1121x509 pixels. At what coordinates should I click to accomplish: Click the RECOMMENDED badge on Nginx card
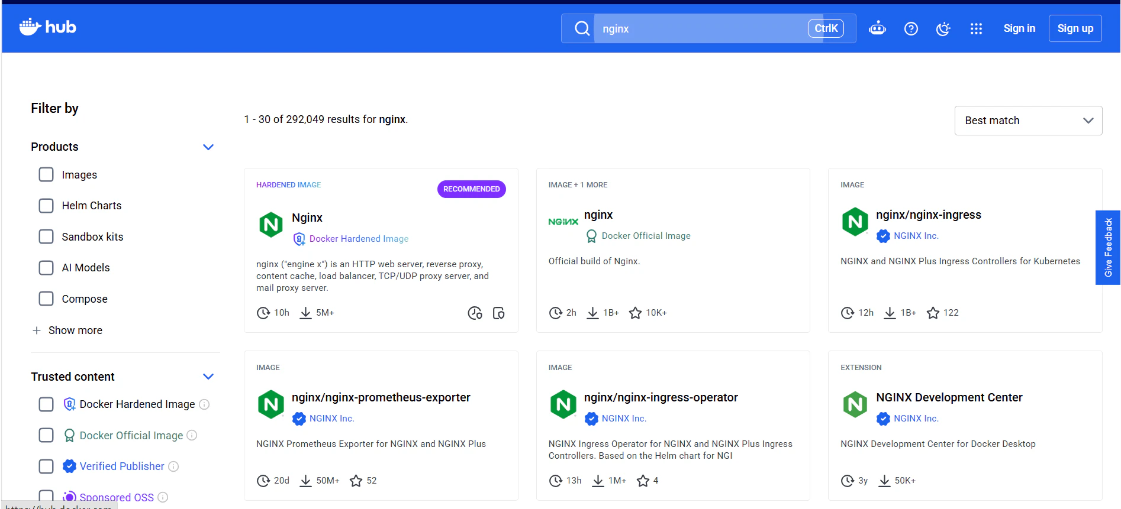point(472,189)
